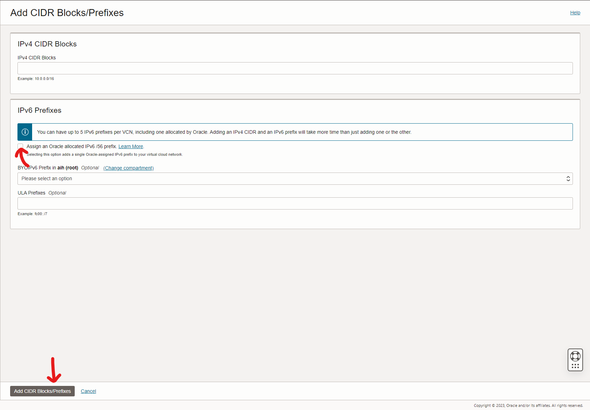Click the info icon in IPv6 banner

[x=25, y=132]
